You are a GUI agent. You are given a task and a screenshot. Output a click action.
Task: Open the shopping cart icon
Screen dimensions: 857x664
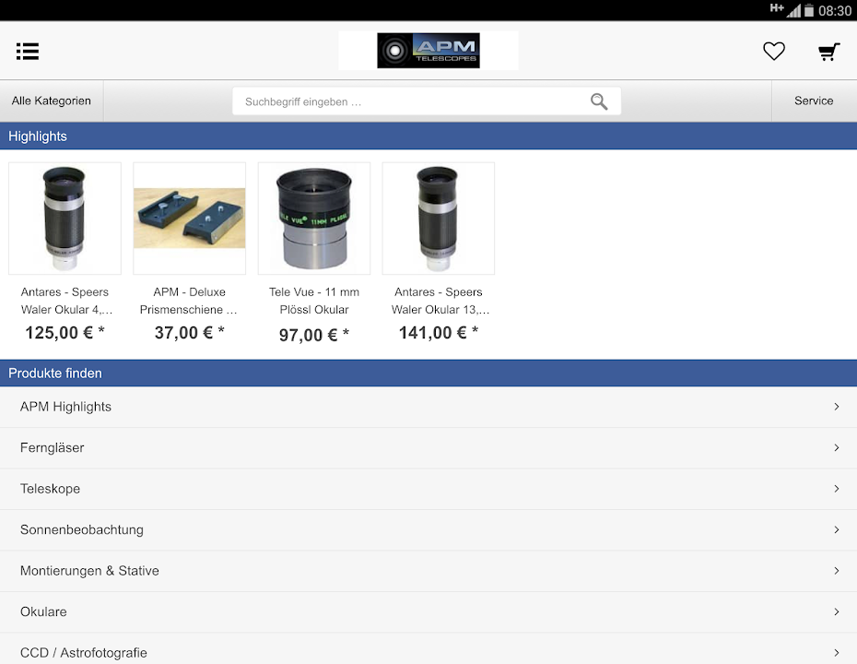tap(828, 52)
